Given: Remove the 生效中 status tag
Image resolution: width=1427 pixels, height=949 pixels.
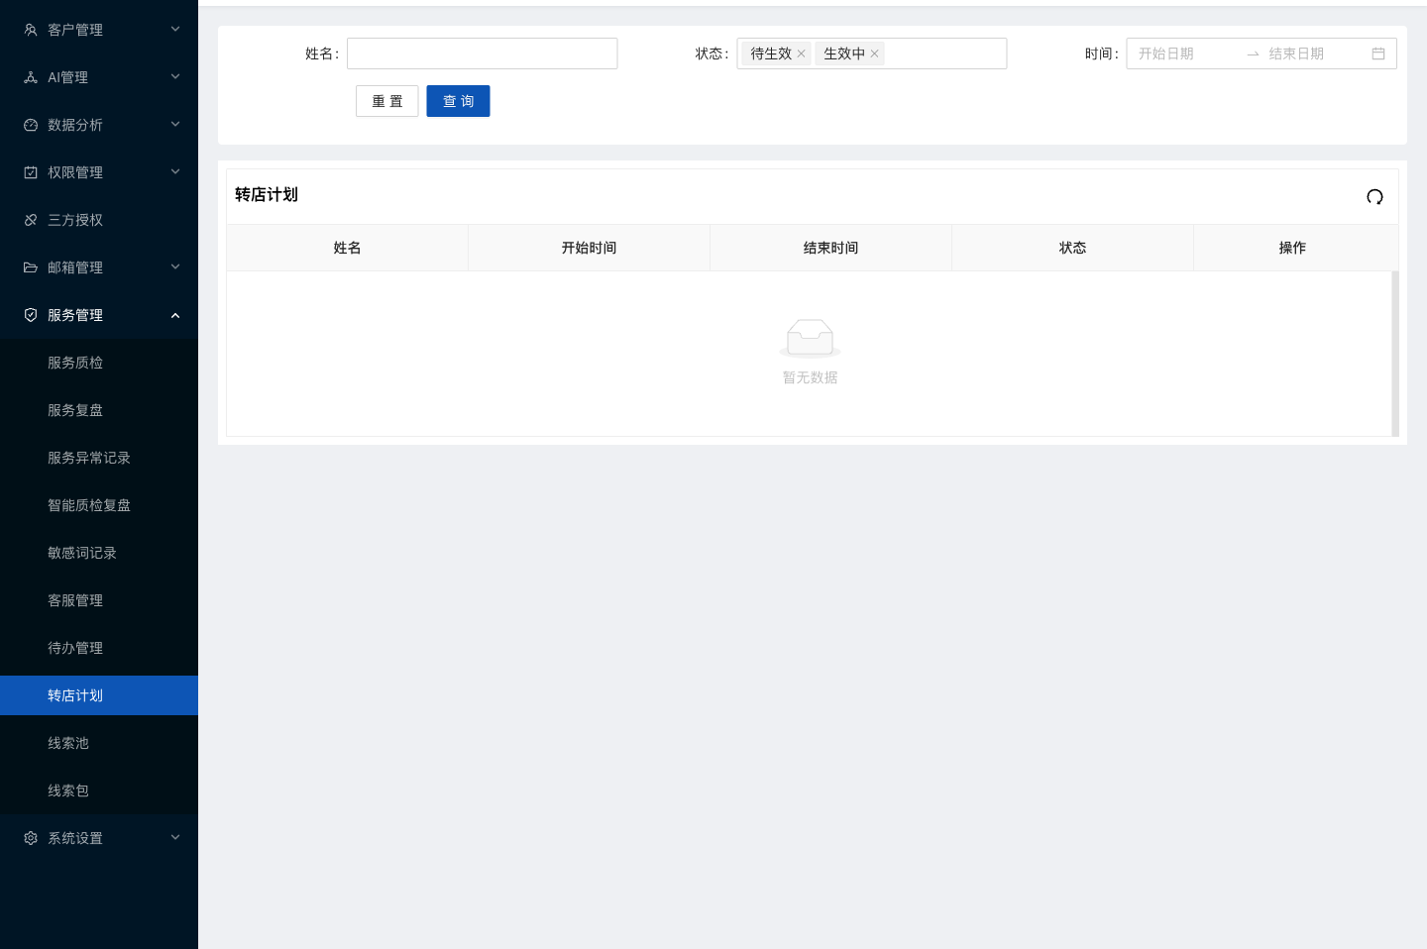Looking at the screenshot, I should coord(874,53).
